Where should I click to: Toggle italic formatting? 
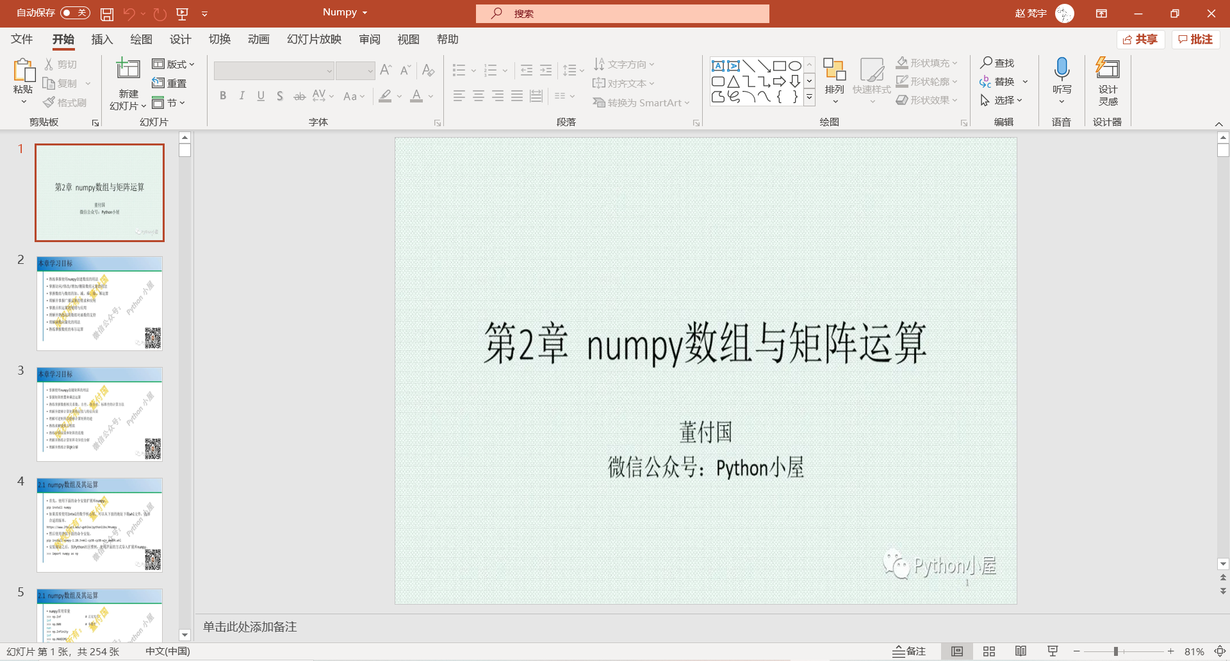pyautogui.click(x=242, y=95)
